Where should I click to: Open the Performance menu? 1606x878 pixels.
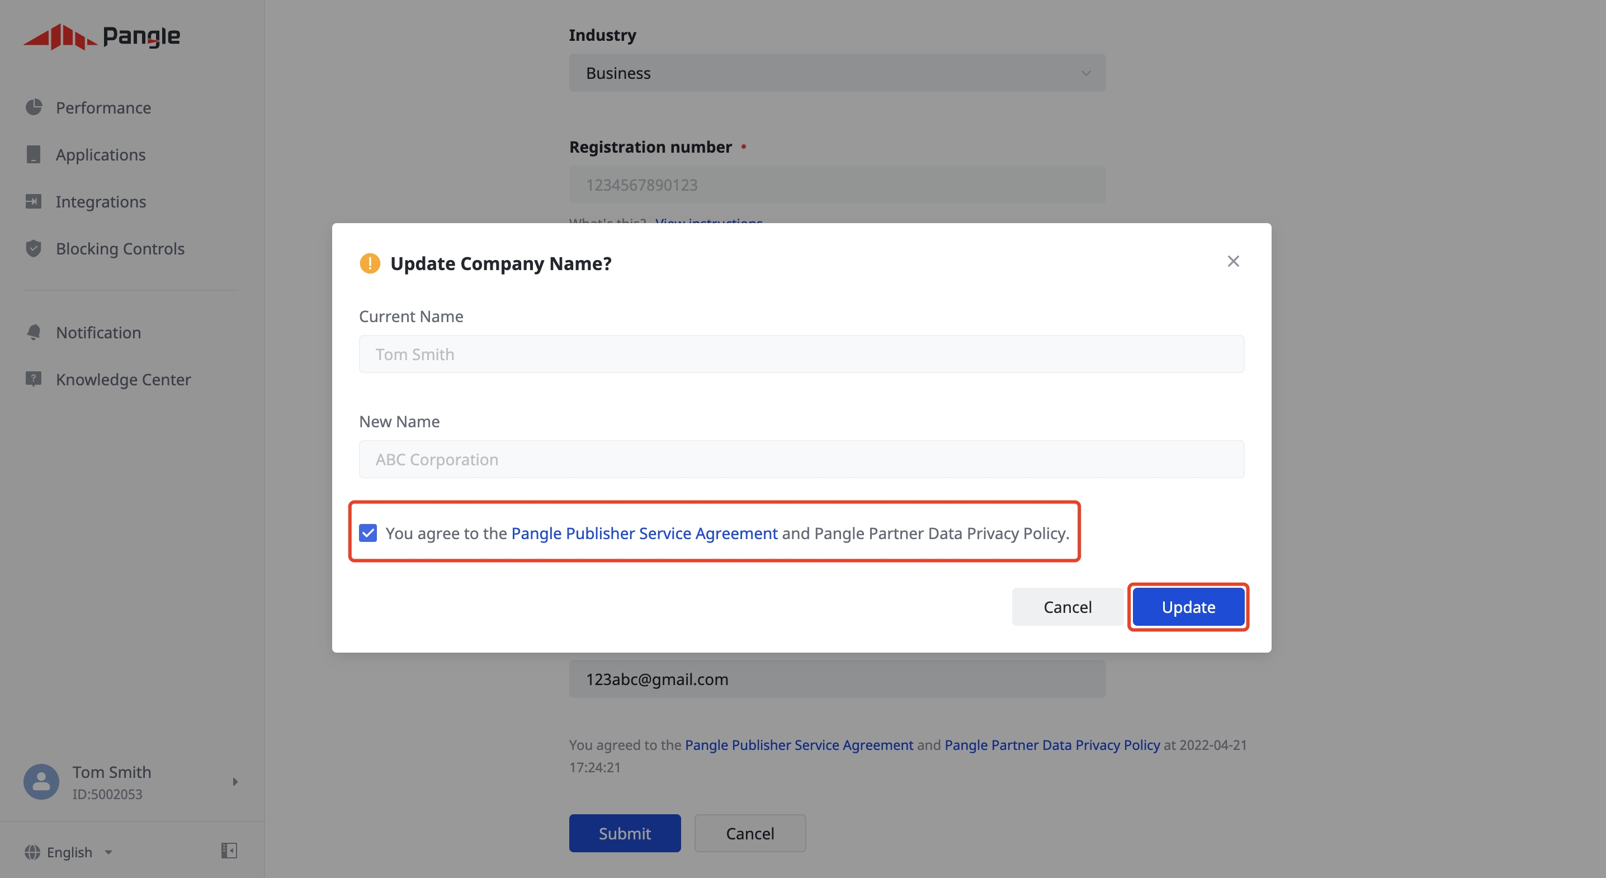(x=103, y=107)
